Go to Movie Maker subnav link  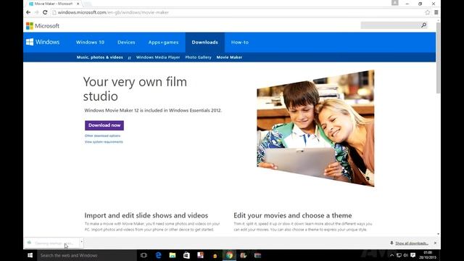tap(229, 57)
